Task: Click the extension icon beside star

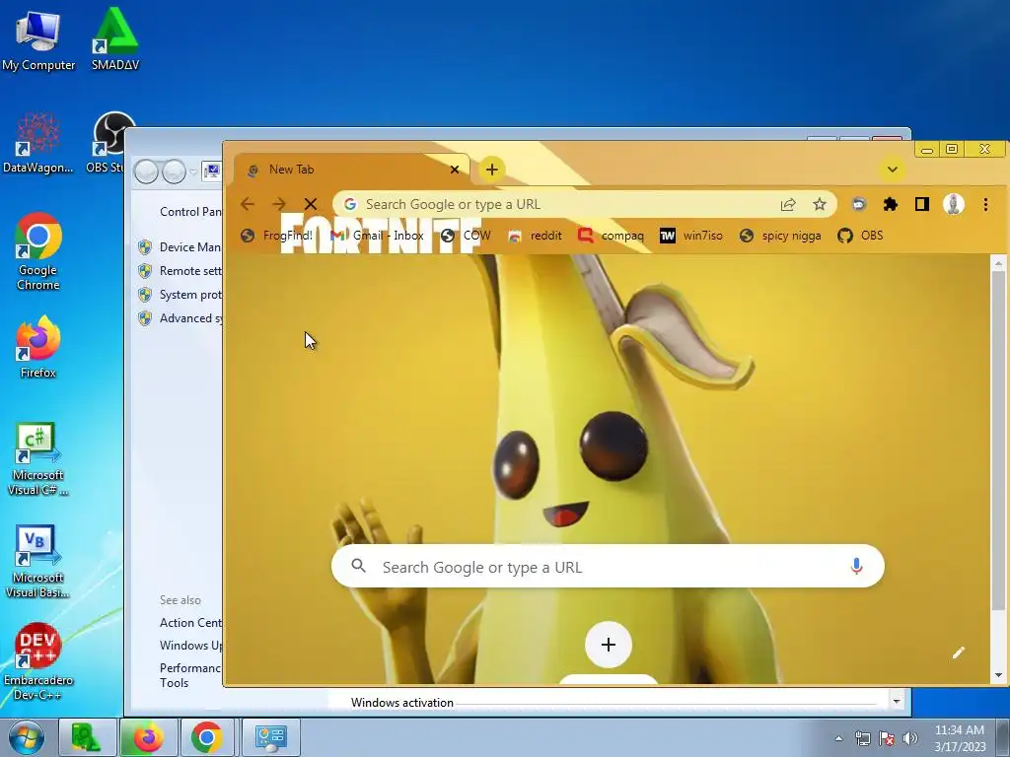Action: coord(859,204)
